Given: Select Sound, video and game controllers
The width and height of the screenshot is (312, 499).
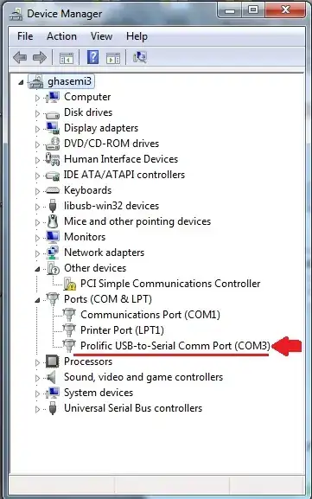Looking at the screenshot, I should pyautogui.click(x=143, y=377).
